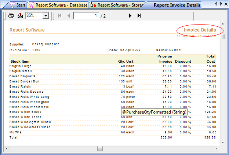This screenshot has width=229, height=155.
Task: Click tab strip scroll-right arrow
Action: tap(221, 4)
